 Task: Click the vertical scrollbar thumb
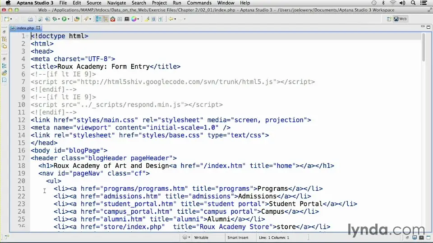[424, 47]
